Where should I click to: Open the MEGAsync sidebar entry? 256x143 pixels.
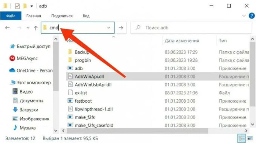[x=24, y=58]
